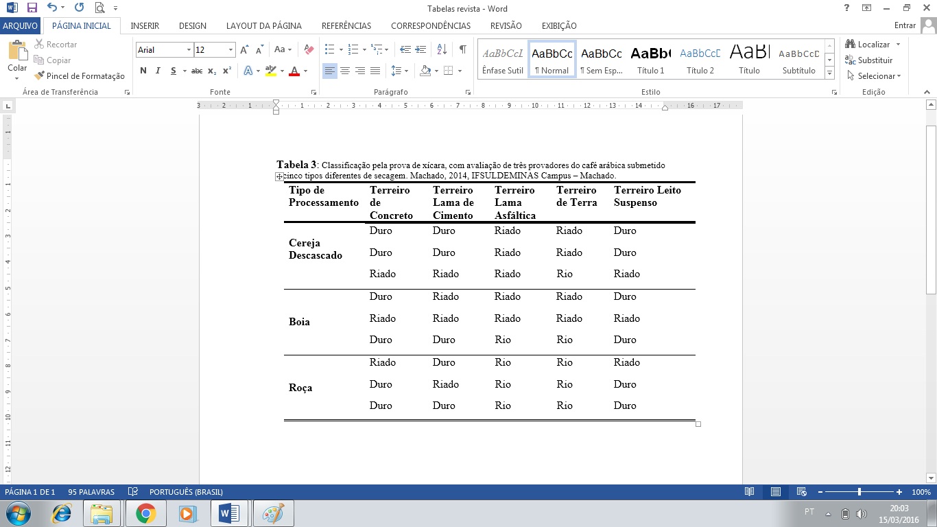Screen dimensions: 937x527
Task: Open the LAYOUT DA PÁGINA tab
Action: point(263,26)
